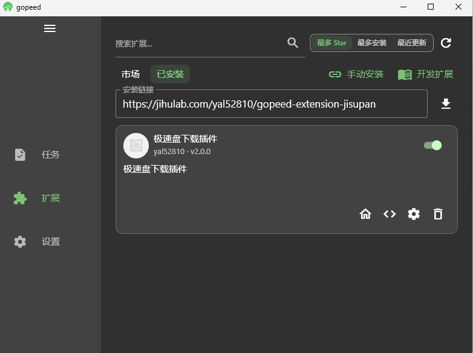
Task: Go to 任务 tasks page in sidebar
Action: coord(38,155)
